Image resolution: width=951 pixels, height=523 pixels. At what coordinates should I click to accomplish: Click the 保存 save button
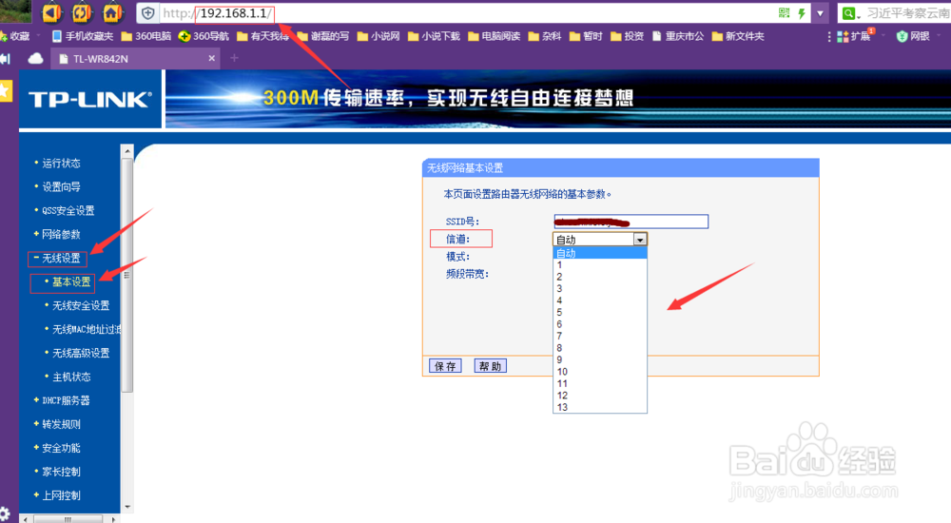445,366
